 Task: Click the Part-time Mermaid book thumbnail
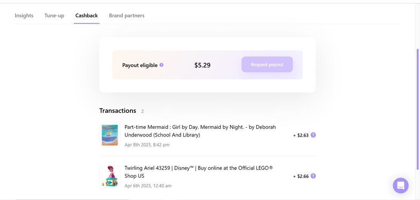coord(110,135)
